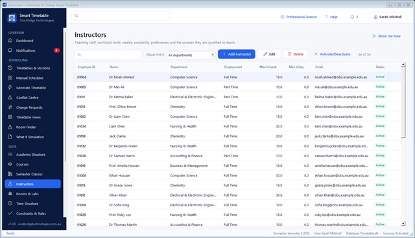
Task: Select the Instructors sidebar item
Action: click(x=33, y=184)
